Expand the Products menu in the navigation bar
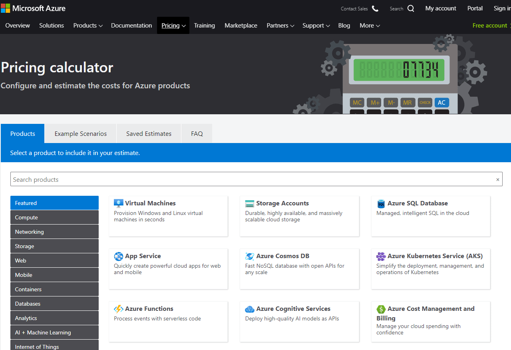 (x=88, y=26)
